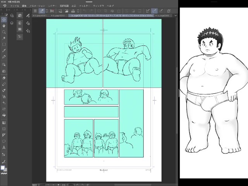The height and width of the screenshot is (186, 248).
Task: Select the Frame border tool
Action: pos(4,129)
